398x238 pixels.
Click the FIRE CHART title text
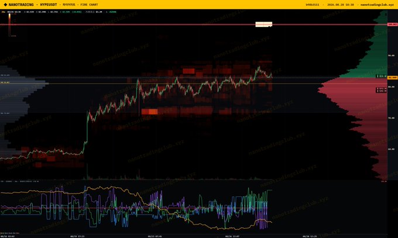pos(89,5)
